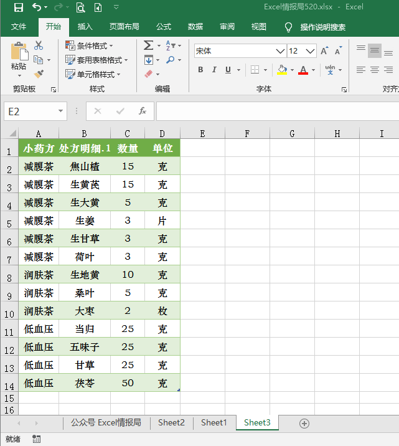
Task: Click the Borders icon
Action: tap(255, 70)
